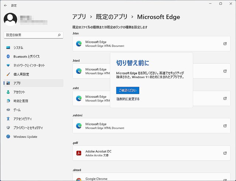Click the Edge icon in .mht row
The height and width of the screenshot is (181, 236).
[79, 98]
